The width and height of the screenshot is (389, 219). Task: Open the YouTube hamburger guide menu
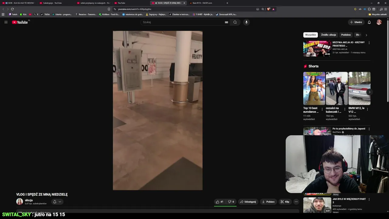(x=6, y=22)
